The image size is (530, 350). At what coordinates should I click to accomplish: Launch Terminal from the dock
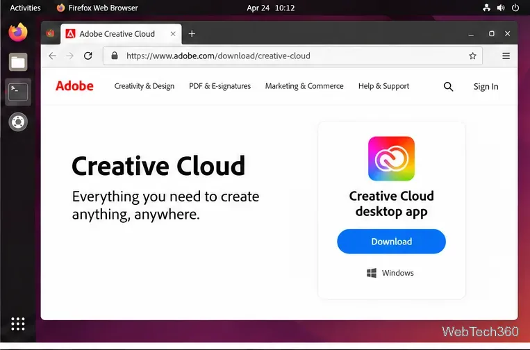(18, 92)
